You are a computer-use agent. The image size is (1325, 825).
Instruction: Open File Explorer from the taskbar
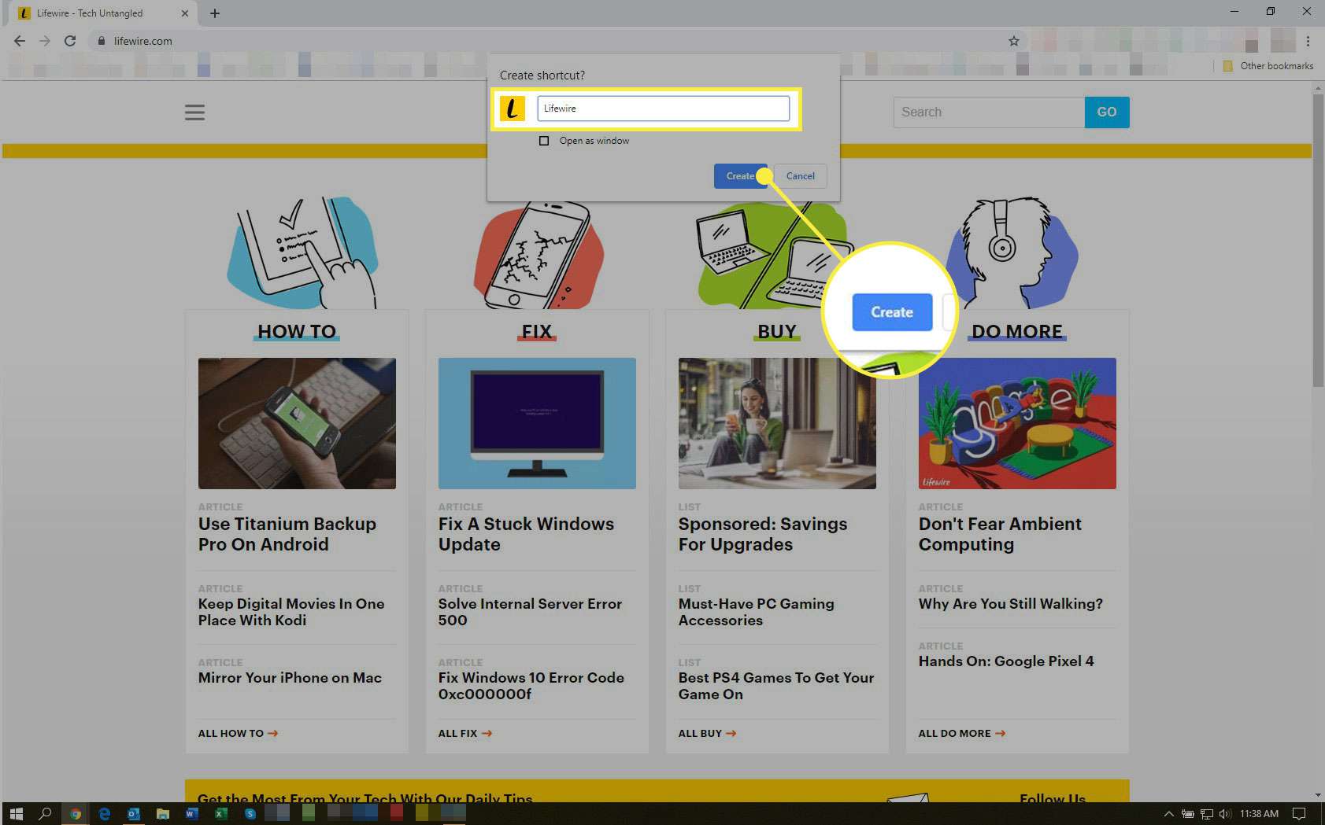tap(162, 814)
